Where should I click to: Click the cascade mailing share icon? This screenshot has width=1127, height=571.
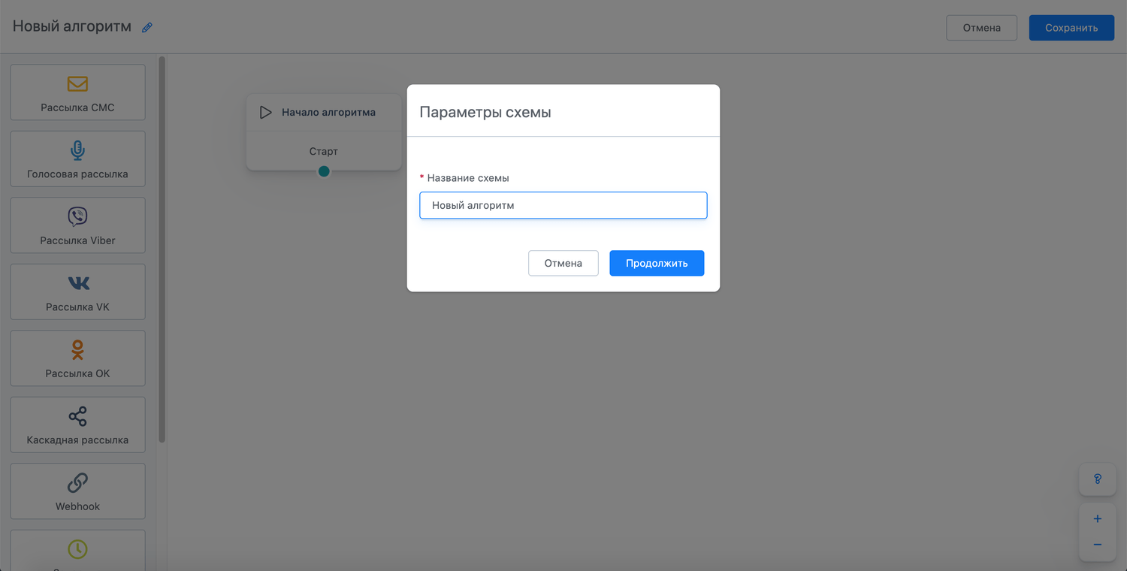pyautogui.click(x=77, y=416)
